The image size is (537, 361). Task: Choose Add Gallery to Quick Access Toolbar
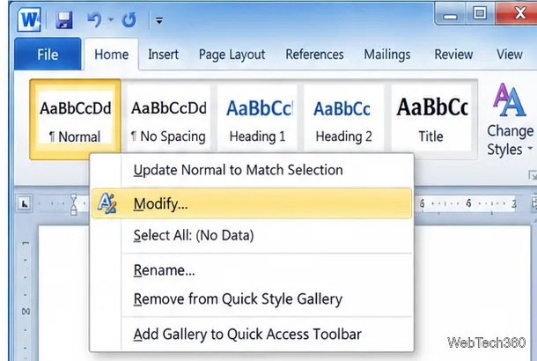pyautogui.click(x=252, y=335)
